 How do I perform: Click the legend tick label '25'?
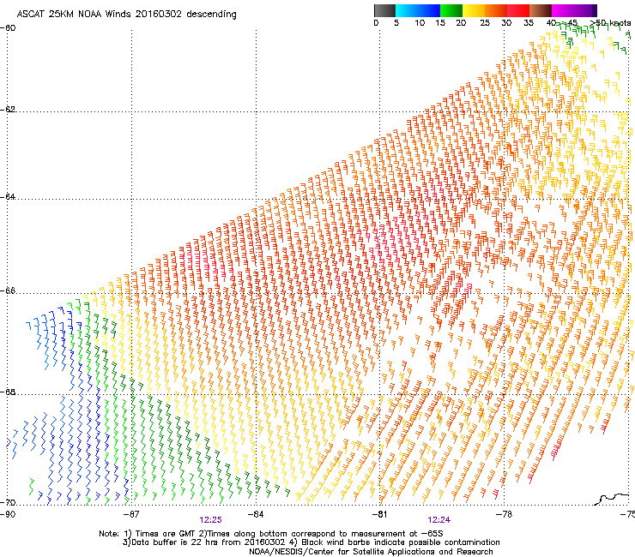(x=485, y=23)
